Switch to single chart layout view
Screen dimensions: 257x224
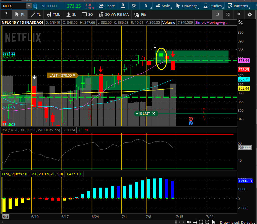pyautogui.click(x=217, y=14)
